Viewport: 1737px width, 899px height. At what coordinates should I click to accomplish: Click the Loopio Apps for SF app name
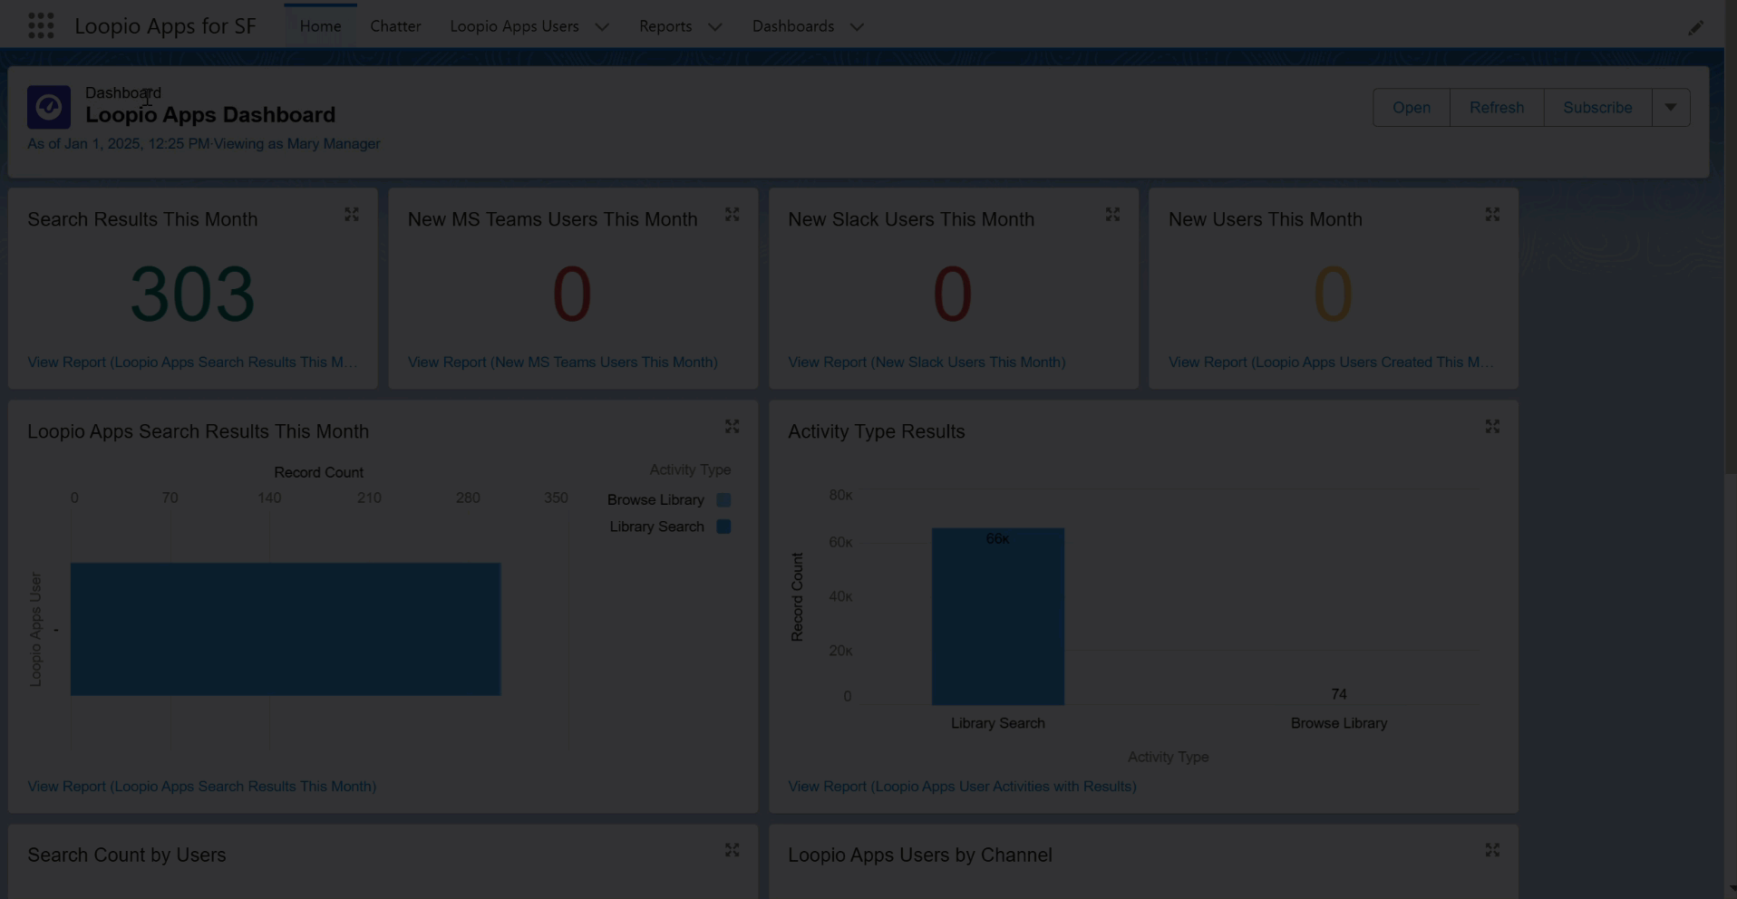[165, 26]
